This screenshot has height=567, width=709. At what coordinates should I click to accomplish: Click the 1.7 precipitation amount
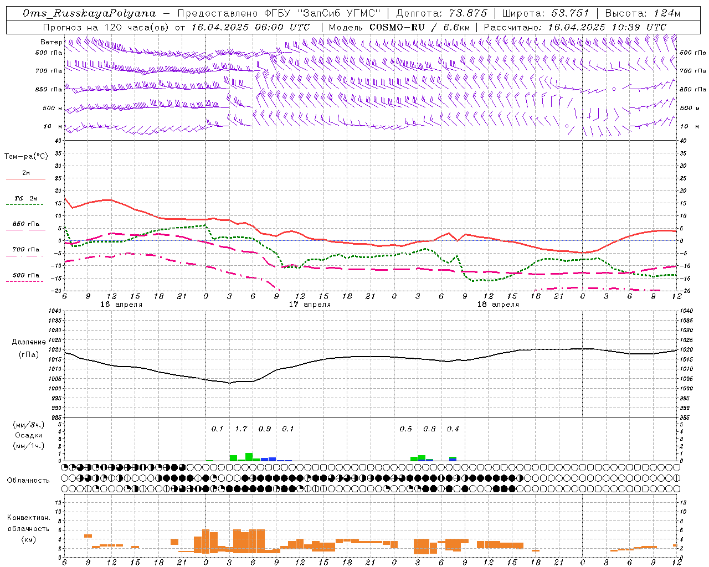point(241,429)
